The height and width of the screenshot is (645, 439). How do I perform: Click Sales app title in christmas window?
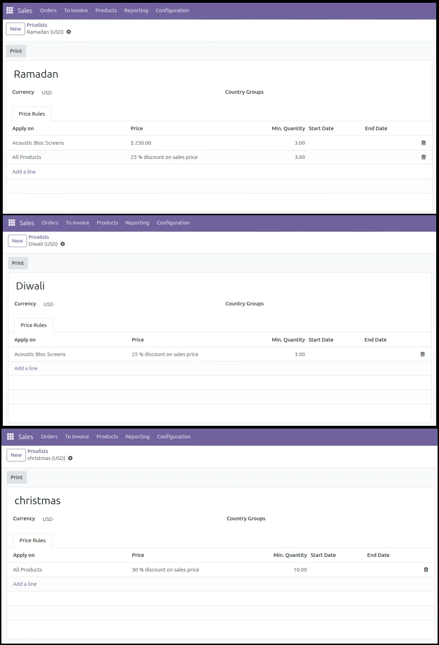(x=26, y=437)
